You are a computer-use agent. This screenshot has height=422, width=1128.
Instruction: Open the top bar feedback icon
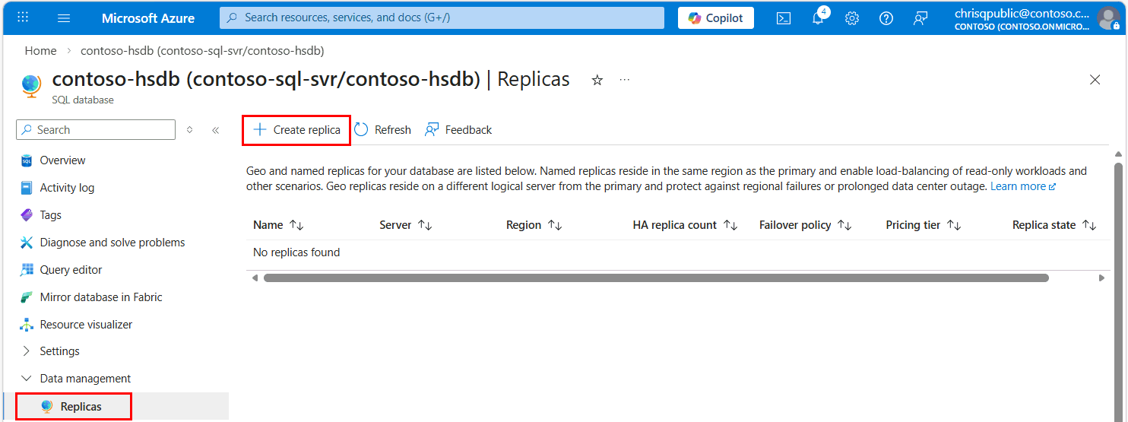pyautogui.click(x=920, y=18)
